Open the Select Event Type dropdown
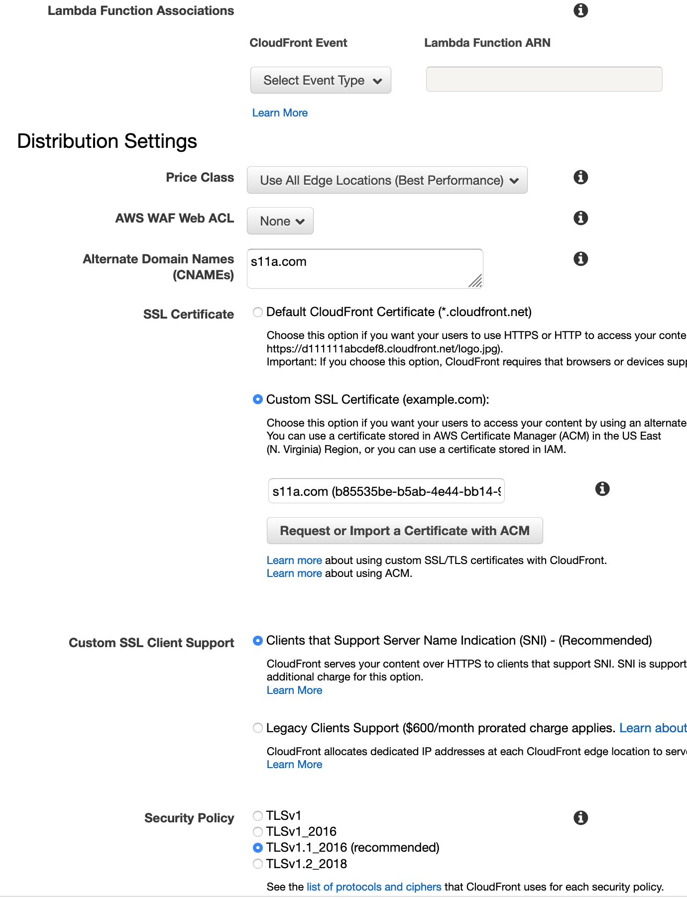 [321, 81]
